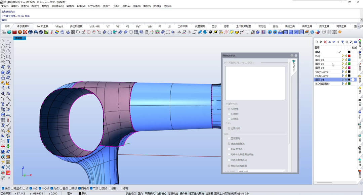The image size is (363, 195).
Task: Toggle 锁定格点 in the status bar
Action: (131, 193)
